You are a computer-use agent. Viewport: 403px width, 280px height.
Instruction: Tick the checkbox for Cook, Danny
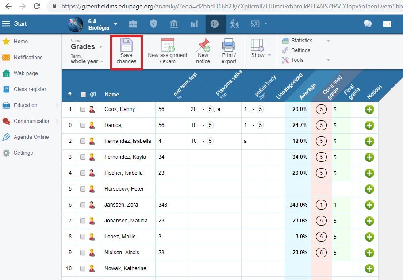pos(83,109)
